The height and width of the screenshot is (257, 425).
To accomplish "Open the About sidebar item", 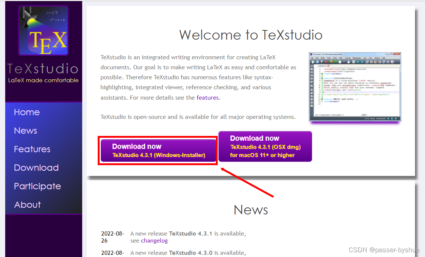I will coord(27,205).
